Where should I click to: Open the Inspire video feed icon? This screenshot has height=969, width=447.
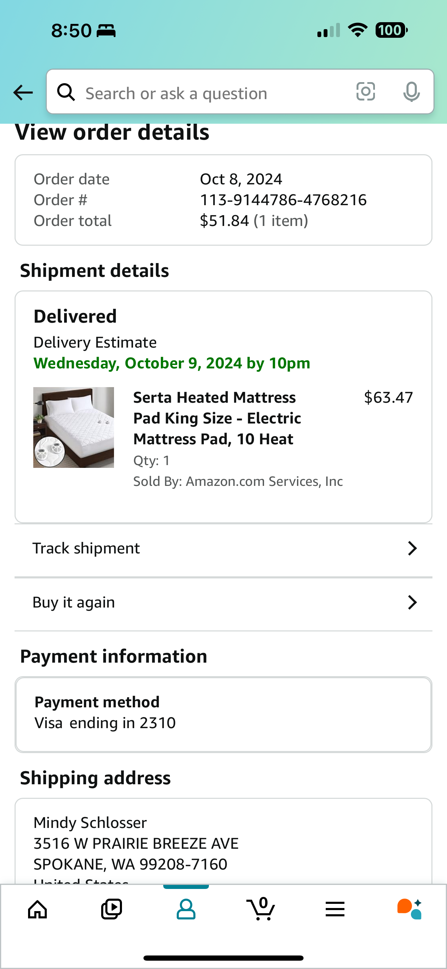pos(112,910)
